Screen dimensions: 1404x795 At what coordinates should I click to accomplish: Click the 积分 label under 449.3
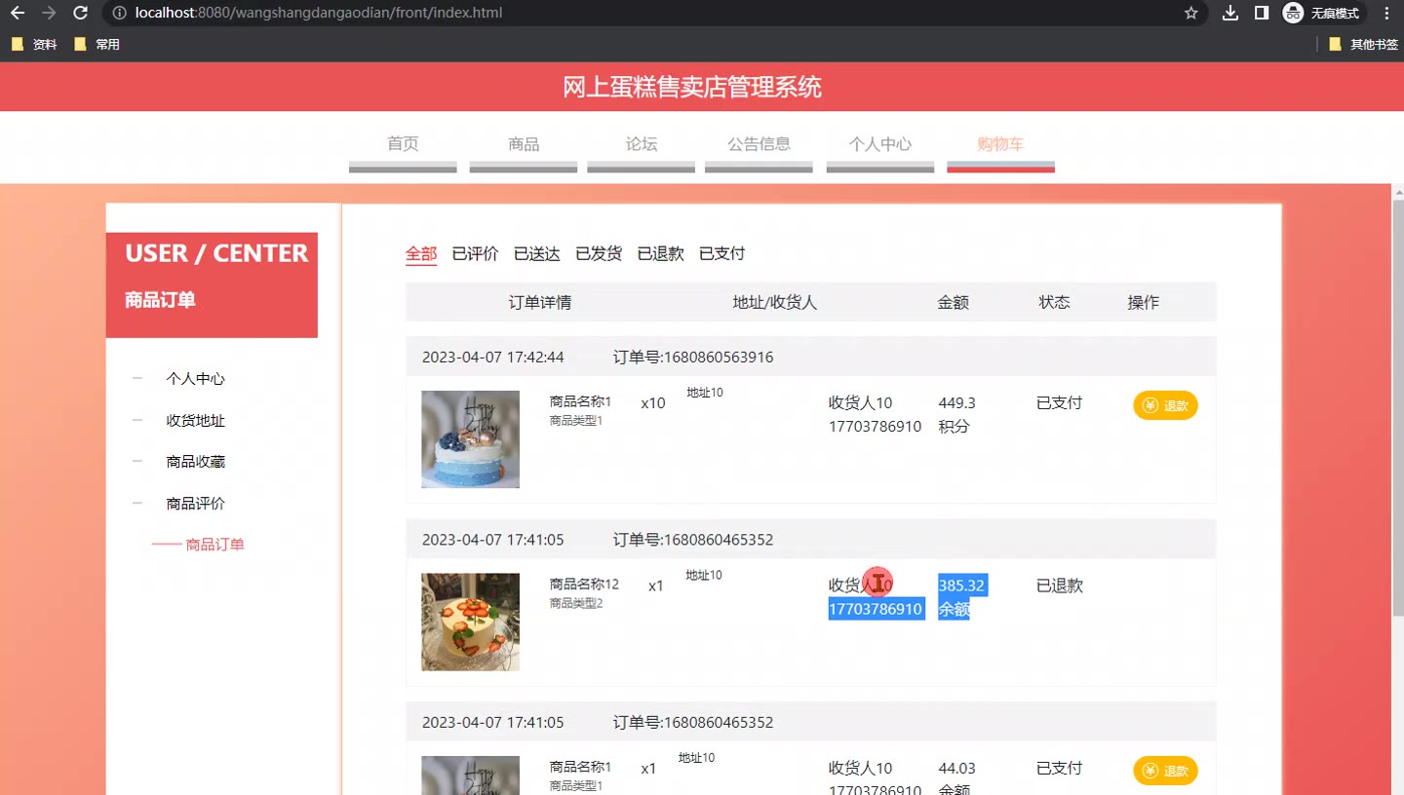pyautogui.click(x=955, y=426)
